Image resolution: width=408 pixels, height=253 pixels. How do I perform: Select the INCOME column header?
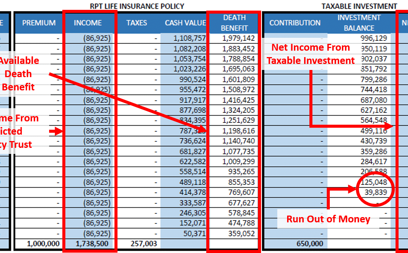coord(88,23)
